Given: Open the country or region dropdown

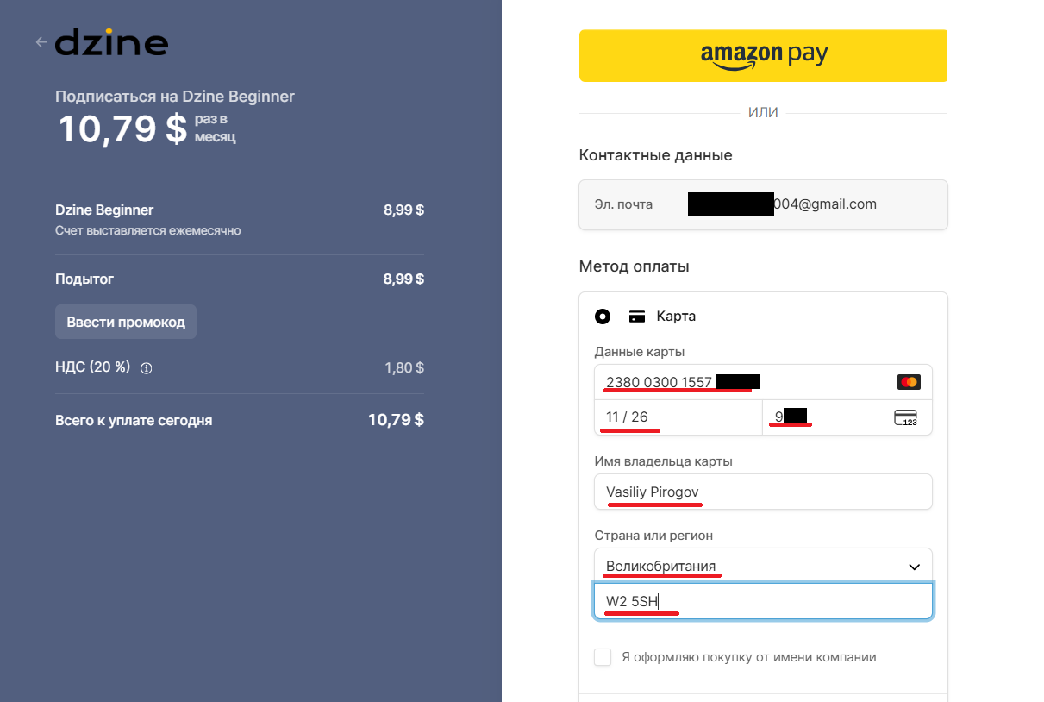Looking at the screenshot, I should coord(750,567).
